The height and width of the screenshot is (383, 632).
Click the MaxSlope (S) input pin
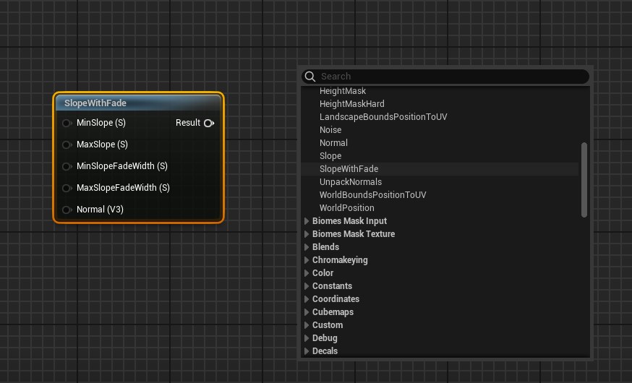click(x=67, y=145)
